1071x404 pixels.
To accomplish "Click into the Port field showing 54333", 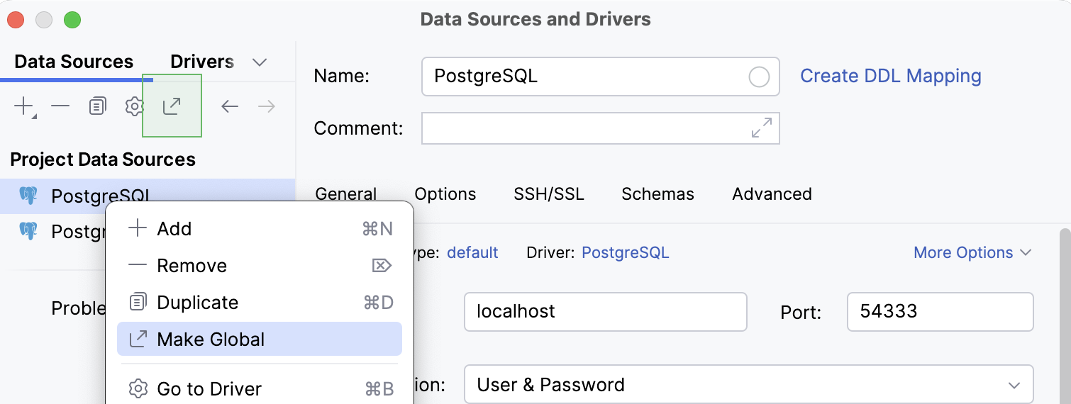I will click(939, 311).
